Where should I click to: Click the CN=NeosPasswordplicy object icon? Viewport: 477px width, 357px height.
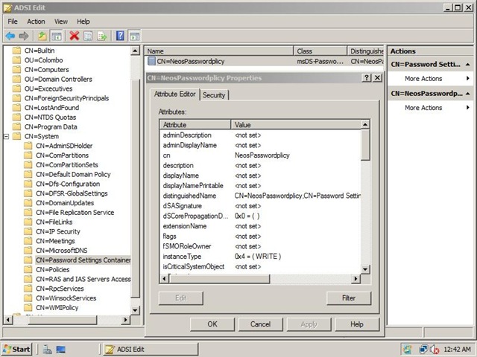[151, 61]
